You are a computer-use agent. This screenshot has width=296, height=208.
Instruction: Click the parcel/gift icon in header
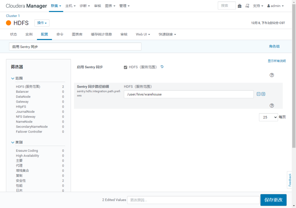coord(240,6)
